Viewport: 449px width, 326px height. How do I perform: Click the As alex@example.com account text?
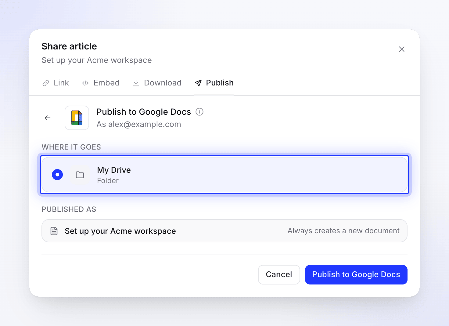[139, 124]
